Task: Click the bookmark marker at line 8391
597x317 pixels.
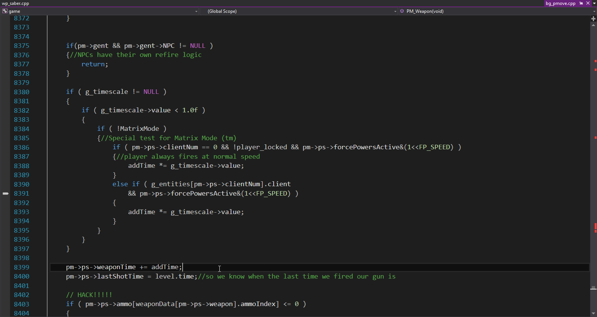Action: [5, 193]
